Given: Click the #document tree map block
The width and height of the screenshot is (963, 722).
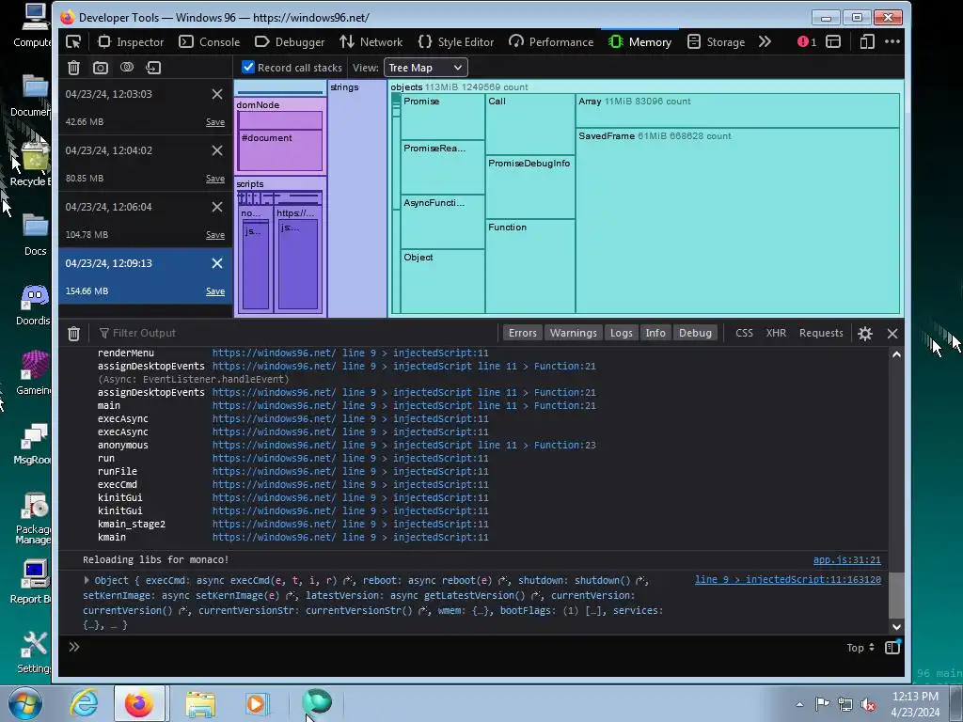Looking at the screenshot, I should 280,150.
